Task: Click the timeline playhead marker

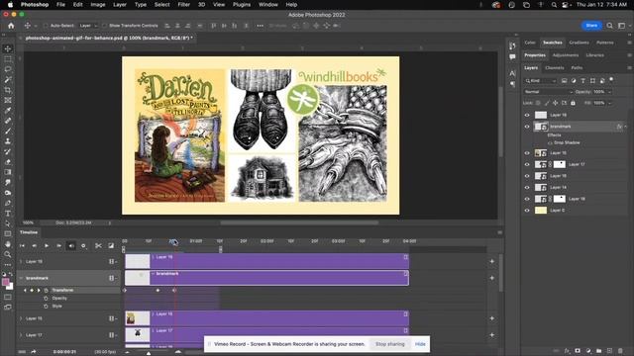Action: 174,241
